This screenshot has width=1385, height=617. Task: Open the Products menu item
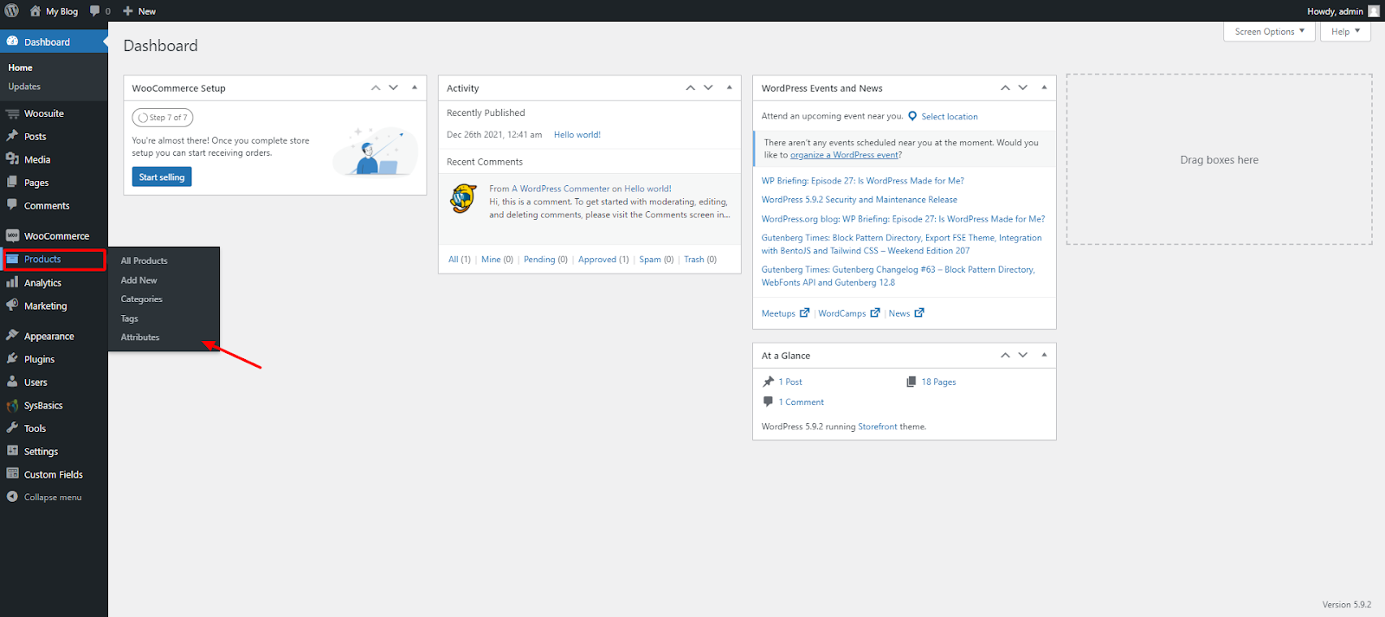click(x=54, y=259)
